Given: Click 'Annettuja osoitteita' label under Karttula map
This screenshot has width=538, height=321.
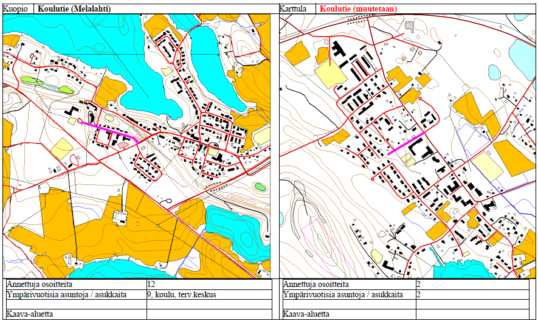Looking at the screenshot, I should pos(316,285).
